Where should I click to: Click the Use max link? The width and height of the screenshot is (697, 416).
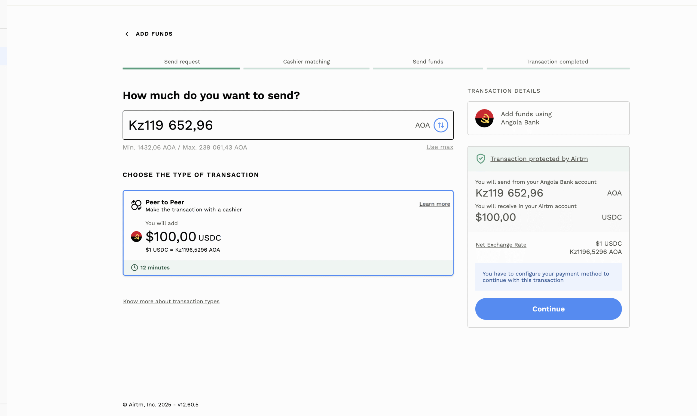[439, 147]
